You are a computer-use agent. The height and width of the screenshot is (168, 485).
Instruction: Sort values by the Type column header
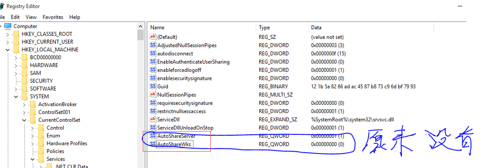(x=282, y=27)
